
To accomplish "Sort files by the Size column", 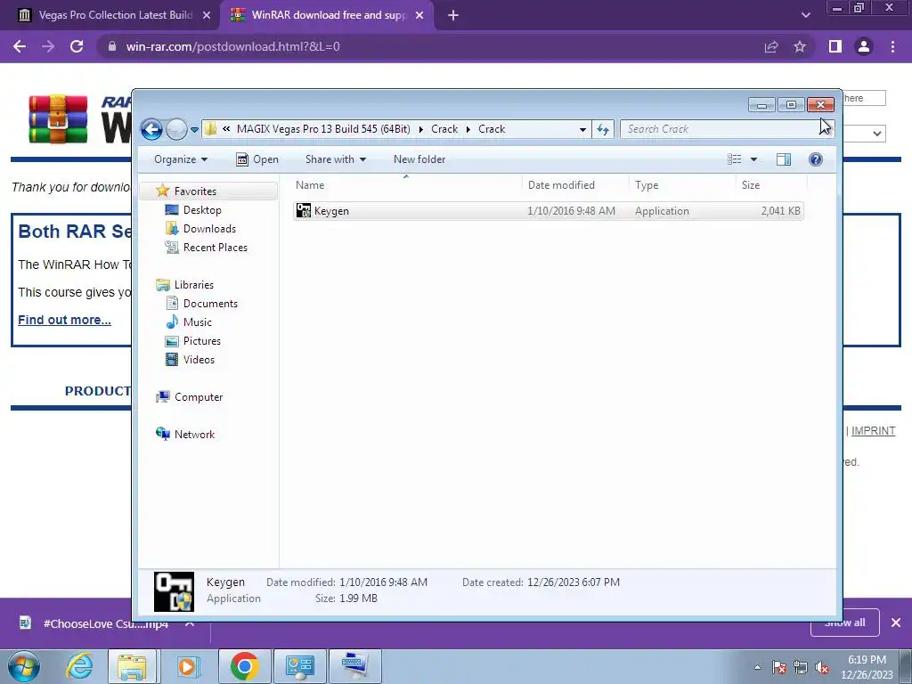I will (771, 185).
